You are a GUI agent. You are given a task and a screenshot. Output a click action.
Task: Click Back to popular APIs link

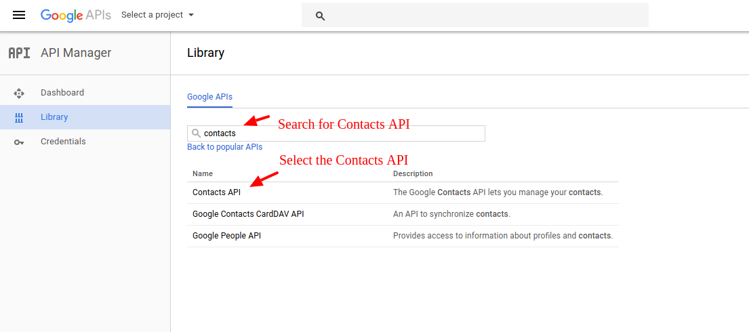[x=224, y=147]
